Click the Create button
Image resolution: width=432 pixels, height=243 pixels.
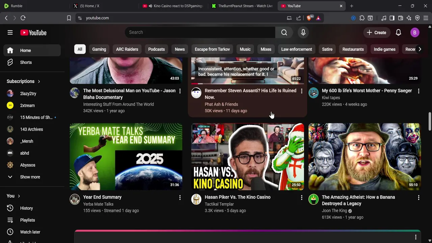(x=377, y=32)
